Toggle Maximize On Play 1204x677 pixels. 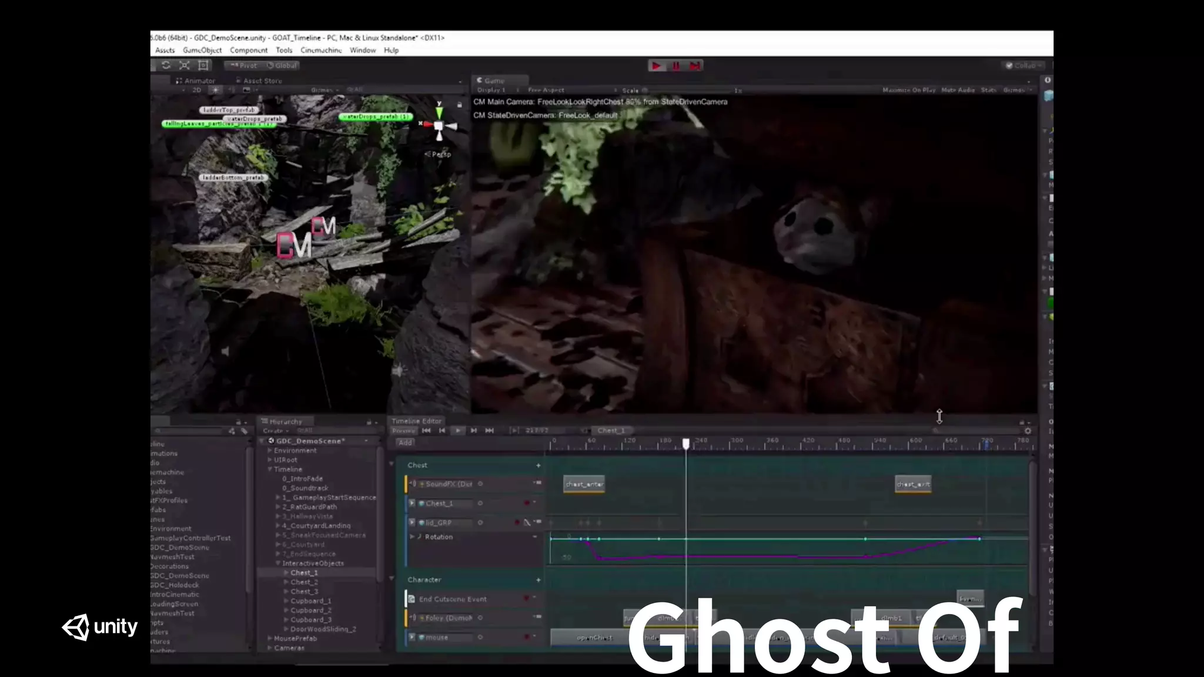pos(909,90)
